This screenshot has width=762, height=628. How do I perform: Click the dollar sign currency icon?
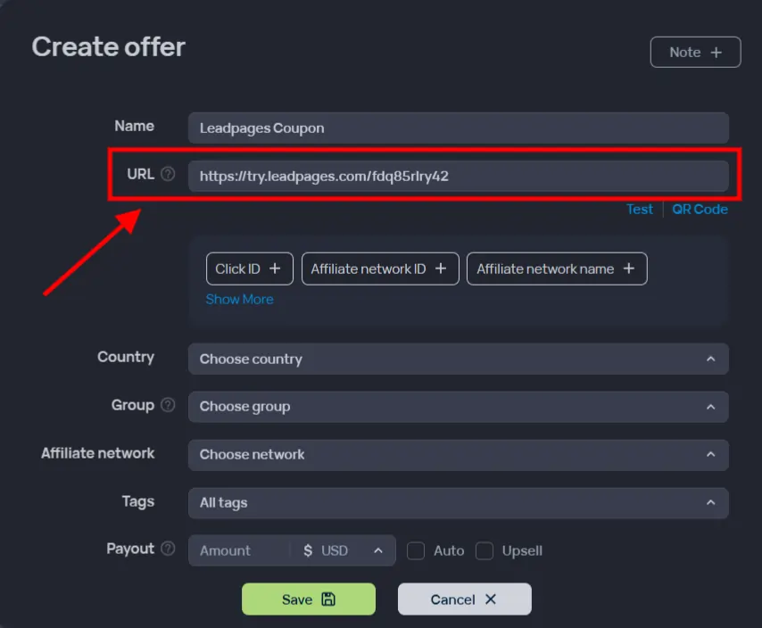308,550
